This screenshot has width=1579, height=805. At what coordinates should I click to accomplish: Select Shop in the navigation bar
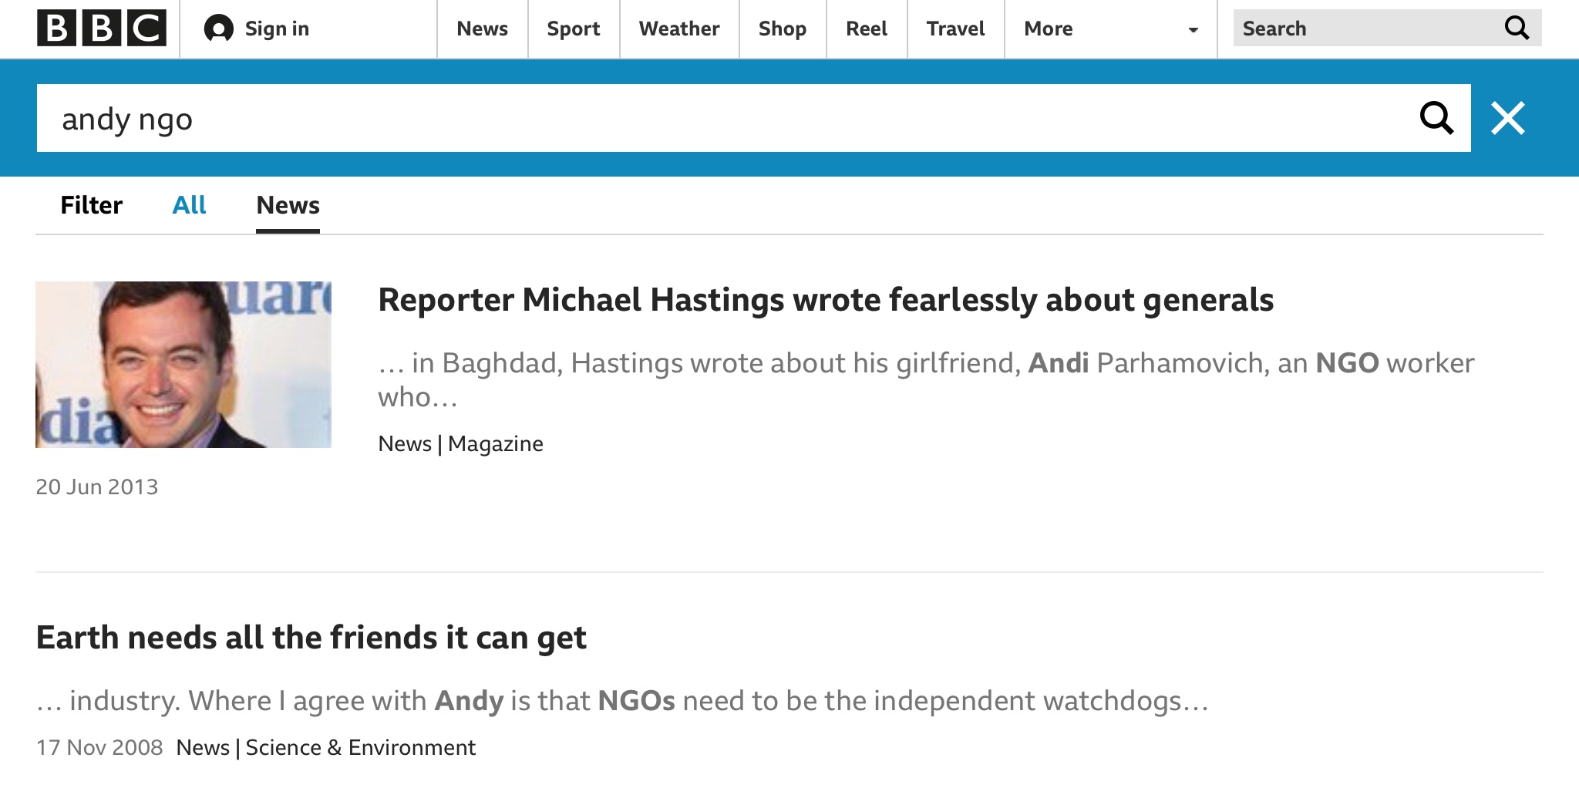pos(782,29)
